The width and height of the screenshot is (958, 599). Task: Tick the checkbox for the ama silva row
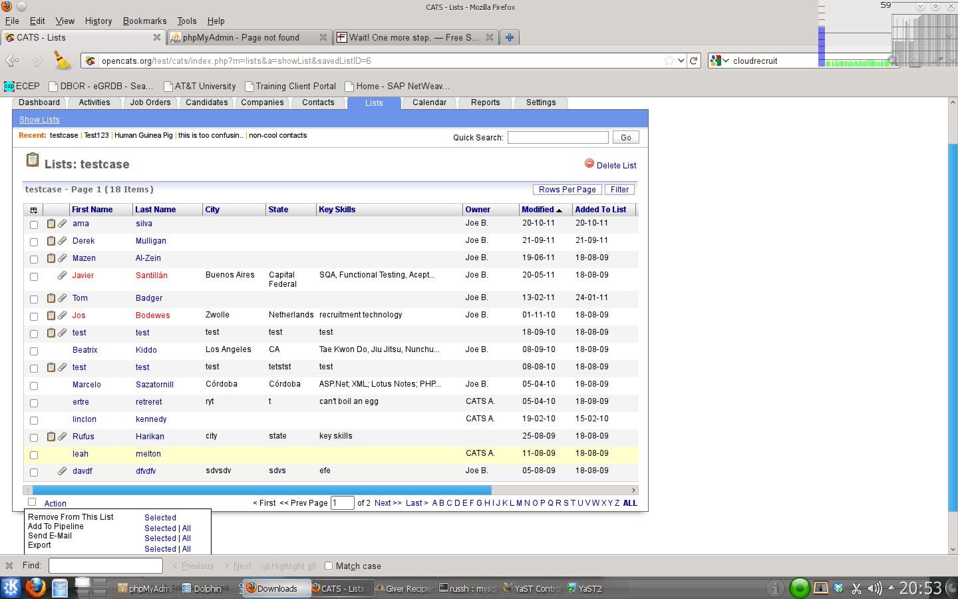pos(34,225)
